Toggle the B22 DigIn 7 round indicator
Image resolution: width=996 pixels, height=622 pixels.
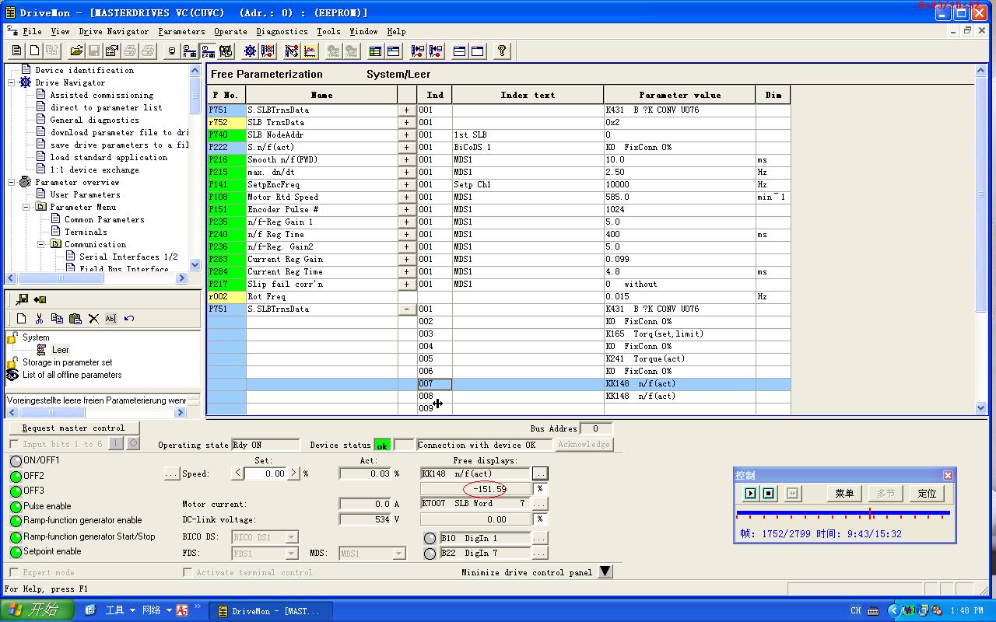click(x=430, y=554)
